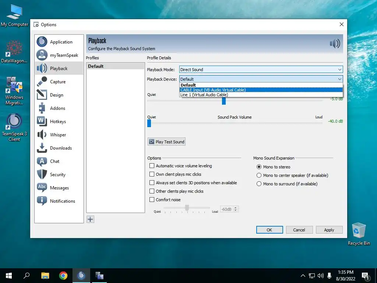Click the Sound Pack Volume slider handle
Screen dimensions: 377x283
149,123
